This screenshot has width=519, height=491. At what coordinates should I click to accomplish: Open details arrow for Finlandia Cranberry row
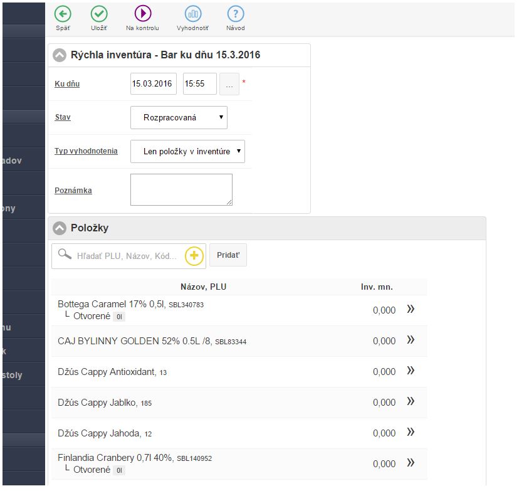(411, 463)
